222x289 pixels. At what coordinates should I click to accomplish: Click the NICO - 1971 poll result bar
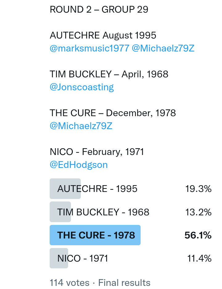coord(83,258)
